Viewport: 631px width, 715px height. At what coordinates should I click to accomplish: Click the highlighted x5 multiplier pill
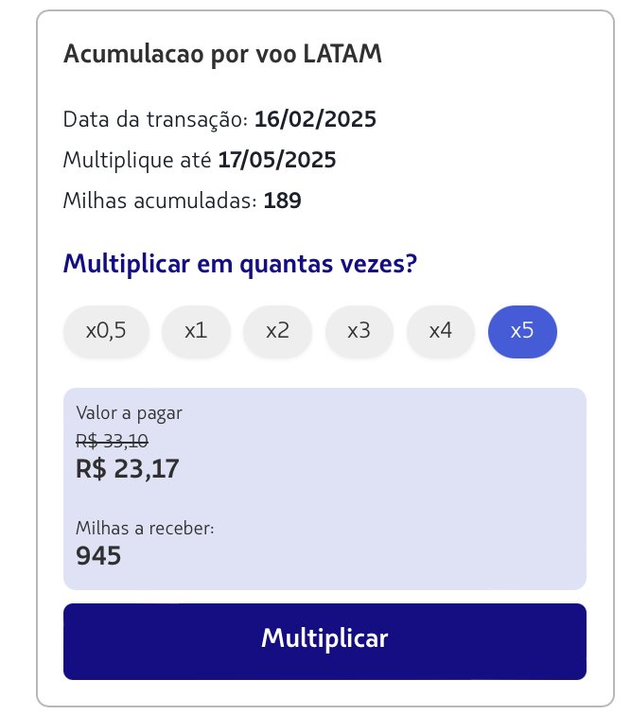pos(522,331)
